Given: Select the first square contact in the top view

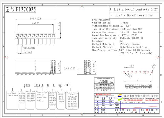Looking at the screenshot, I should pyautogui.click(x=18, y=35).
